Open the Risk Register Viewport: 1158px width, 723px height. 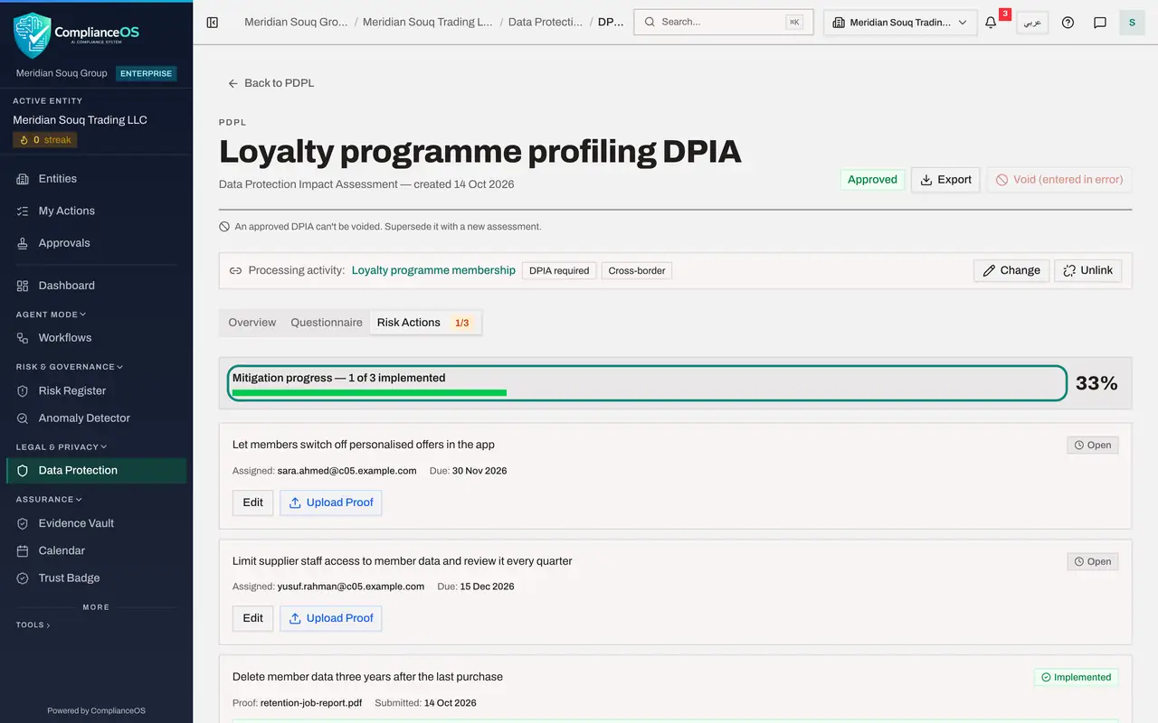96,391
